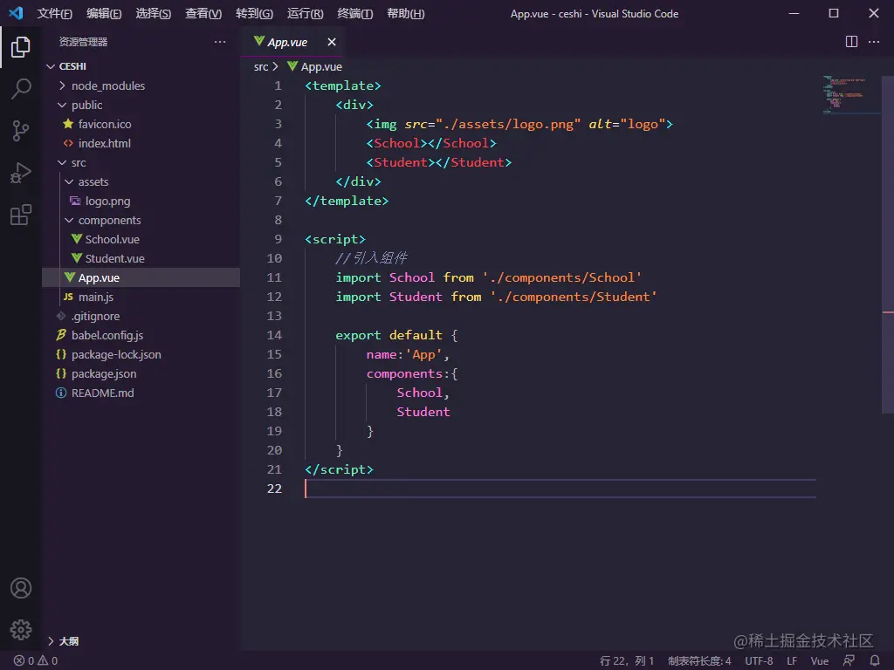Close the App.vue editor tab
The width and height of the screenshot is (894, 670).
(x=332, y=42)
